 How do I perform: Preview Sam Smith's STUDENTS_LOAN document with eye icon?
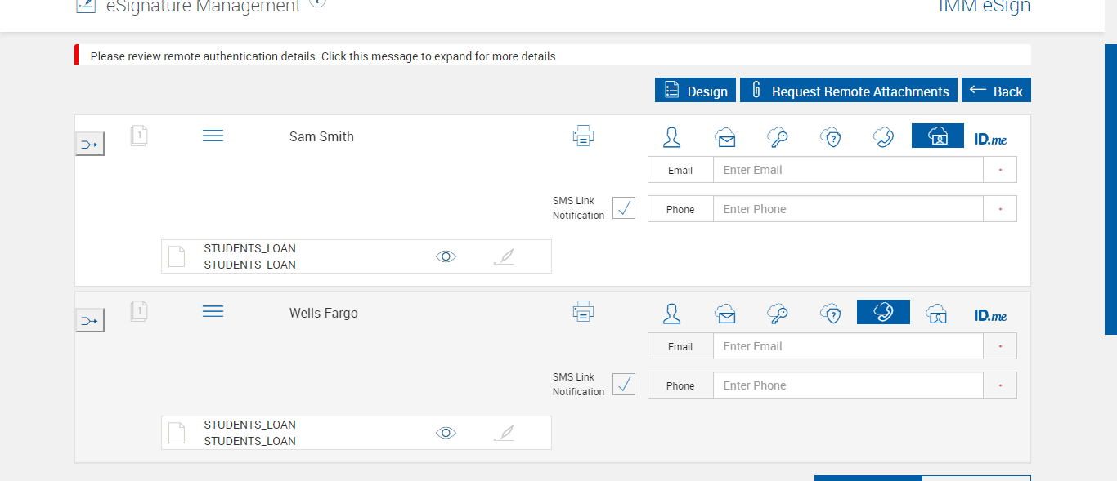[446, 256]
